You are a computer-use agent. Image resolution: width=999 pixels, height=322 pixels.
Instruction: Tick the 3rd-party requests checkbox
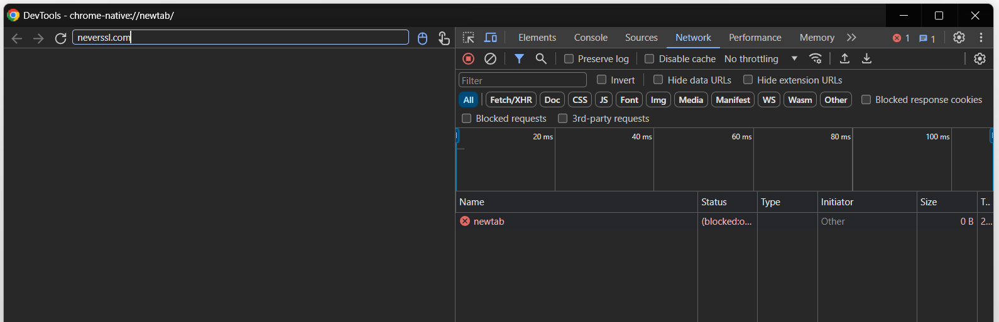click(x=562, y=118)
